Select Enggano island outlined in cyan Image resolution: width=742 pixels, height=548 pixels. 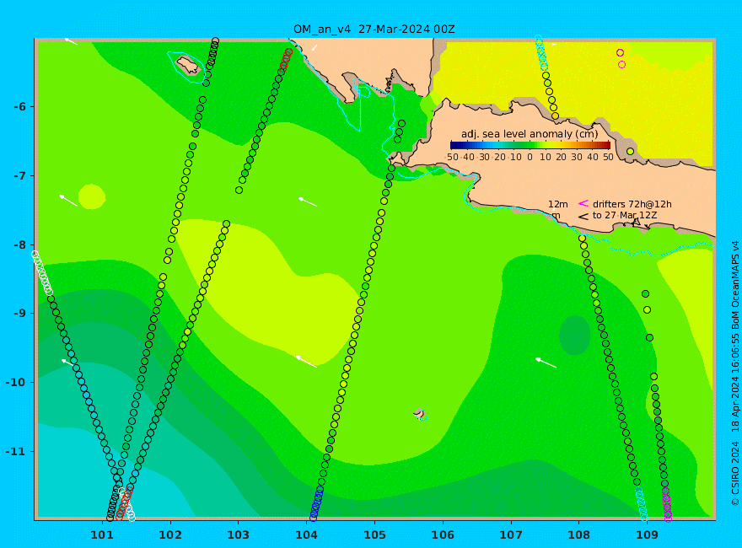[187, 65]
